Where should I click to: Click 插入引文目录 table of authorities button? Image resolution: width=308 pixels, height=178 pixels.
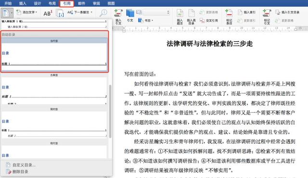point(287,12)
